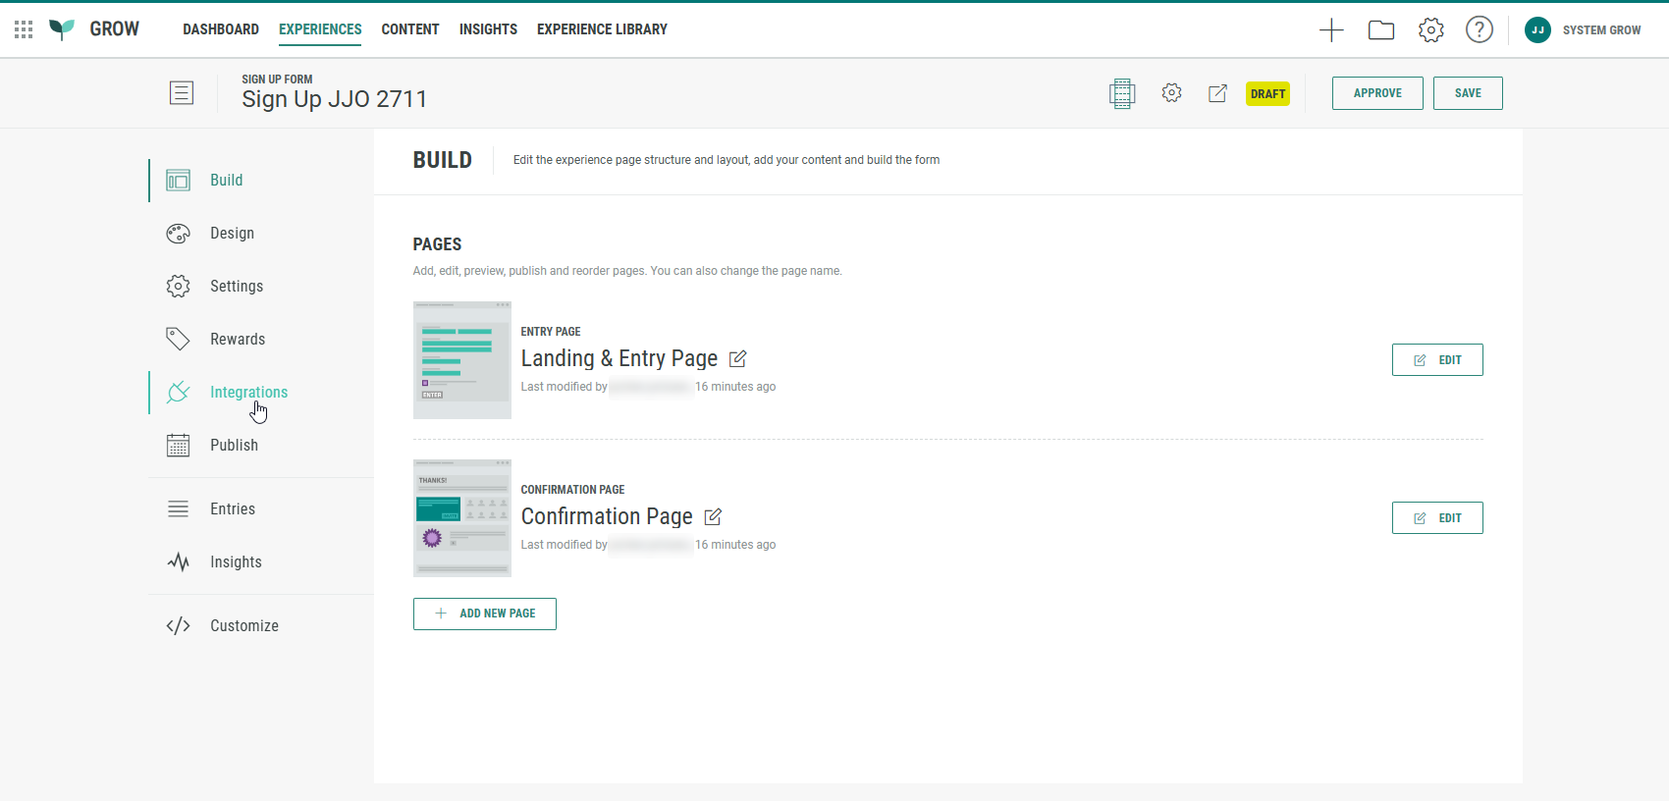The height and width of the screenshot is (801, 1669).
Task: Open the System Grow user account menu
Action: click(x=1583, y=30)
